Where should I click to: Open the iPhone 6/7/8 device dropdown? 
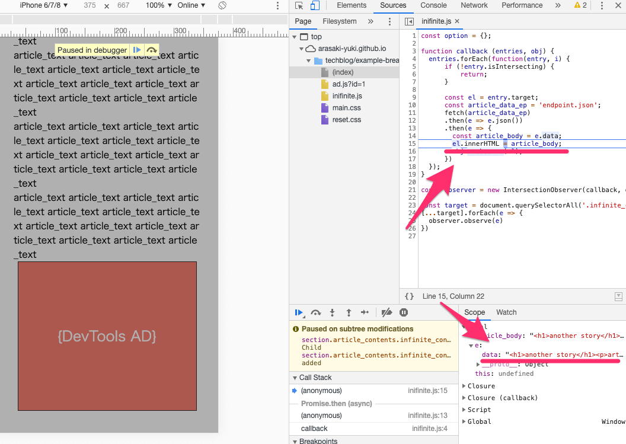pyautogui.click(x=43, y=5)
